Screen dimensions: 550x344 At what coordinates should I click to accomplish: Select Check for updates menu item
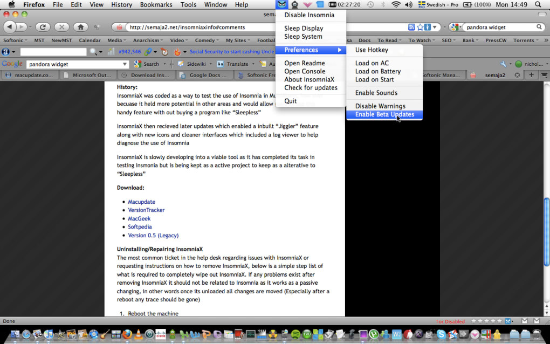point(311,88)
